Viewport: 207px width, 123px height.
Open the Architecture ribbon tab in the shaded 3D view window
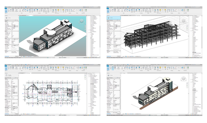(x=9, y=9)
